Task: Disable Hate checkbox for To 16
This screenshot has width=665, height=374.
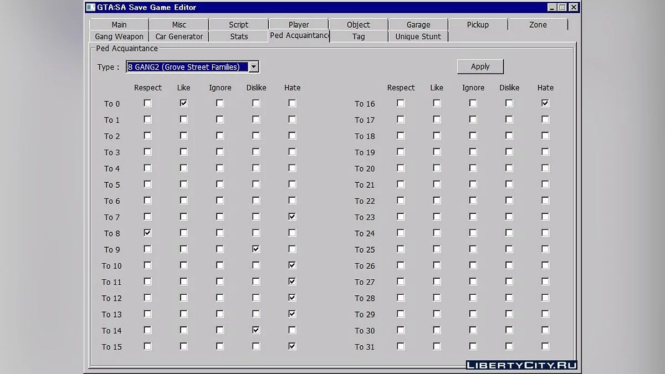Action: point(545,103)
